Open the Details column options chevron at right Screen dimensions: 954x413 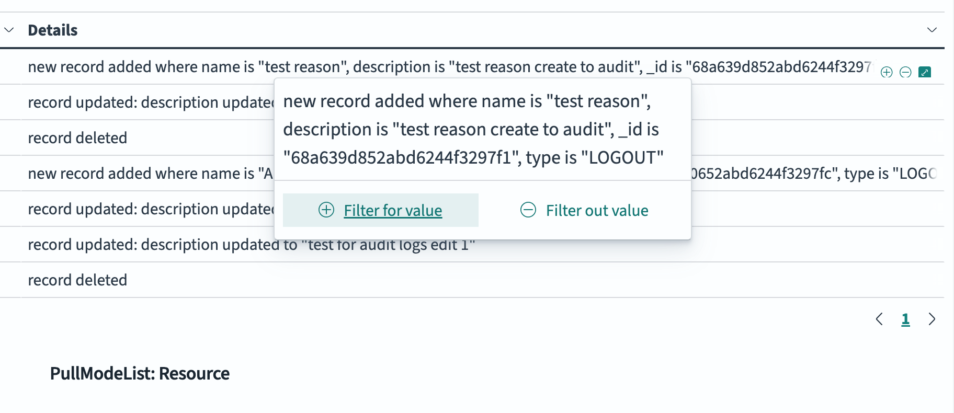click(932, 30)
